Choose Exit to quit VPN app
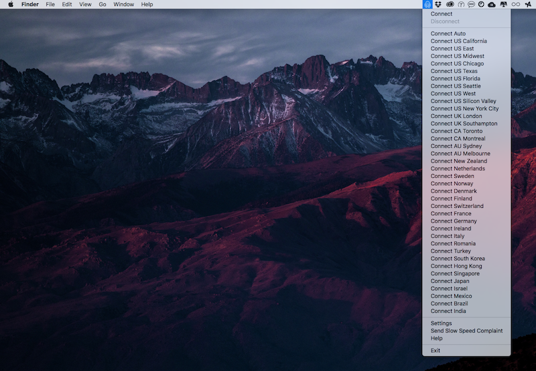 (x=435, y=350)
